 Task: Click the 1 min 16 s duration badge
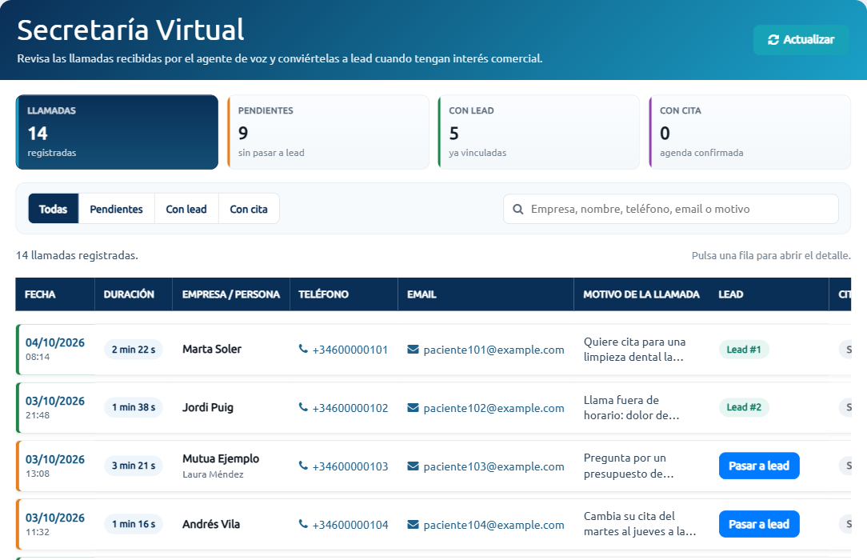click(x=134, y=524)
